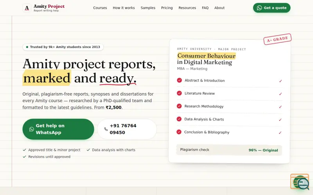Click red check circle for Conclusion & Bibliography

pyautogui.click(x=179, y=132)
